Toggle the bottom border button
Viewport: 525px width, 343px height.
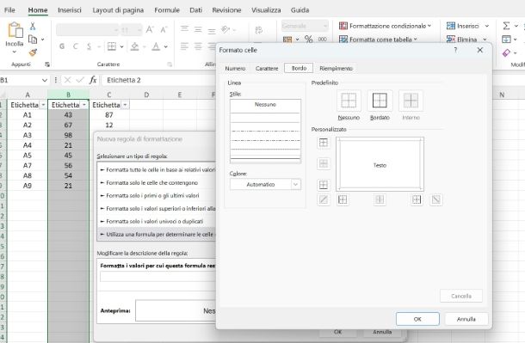[324, 185]
